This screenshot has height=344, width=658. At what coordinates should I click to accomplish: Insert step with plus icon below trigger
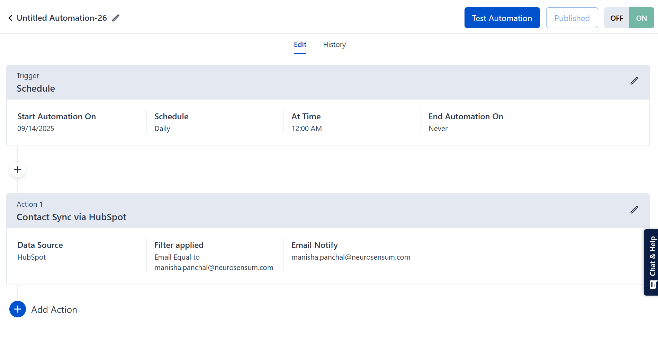click(18, 170)
